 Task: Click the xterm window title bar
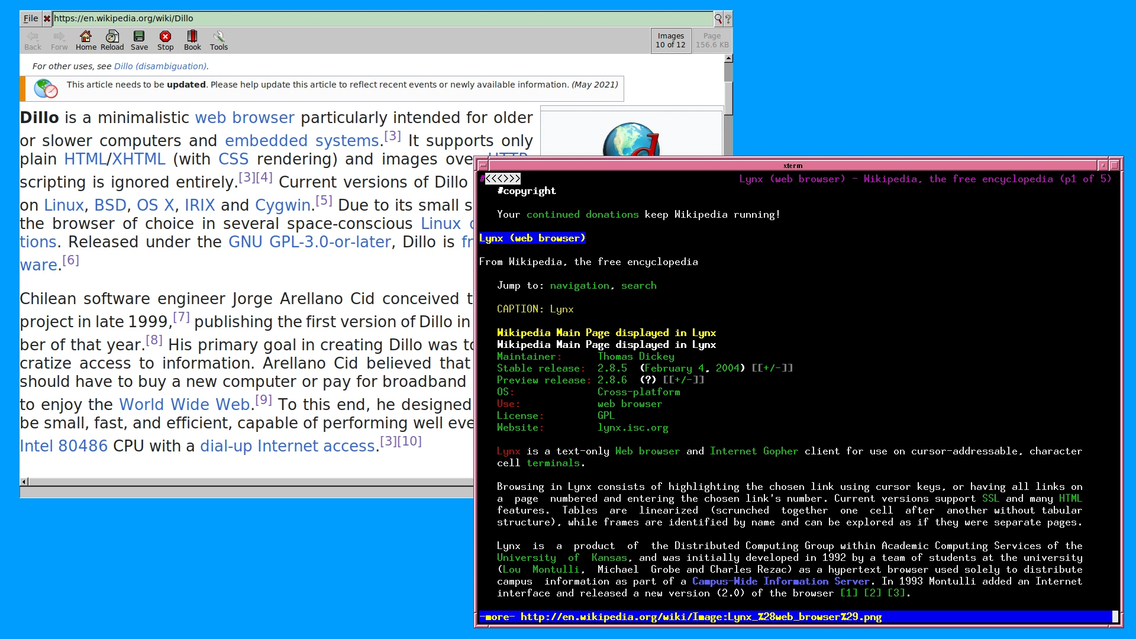[792, 166]
